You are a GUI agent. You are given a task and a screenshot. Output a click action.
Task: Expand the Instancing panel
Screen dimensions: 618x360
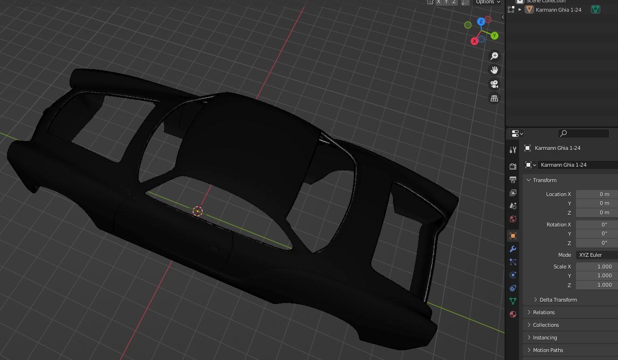(x=529, y=338)
